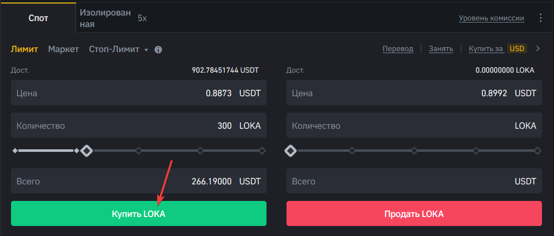This screenshot has width=554, height=236.
Task: Click the buy Цена input field
Action: pos(138,93)
